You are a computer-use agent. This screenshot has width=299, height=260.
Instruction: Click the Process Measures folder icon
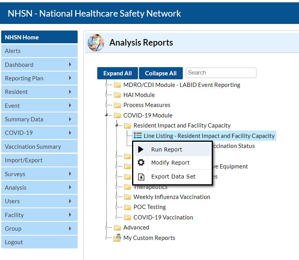click(117, 105)
